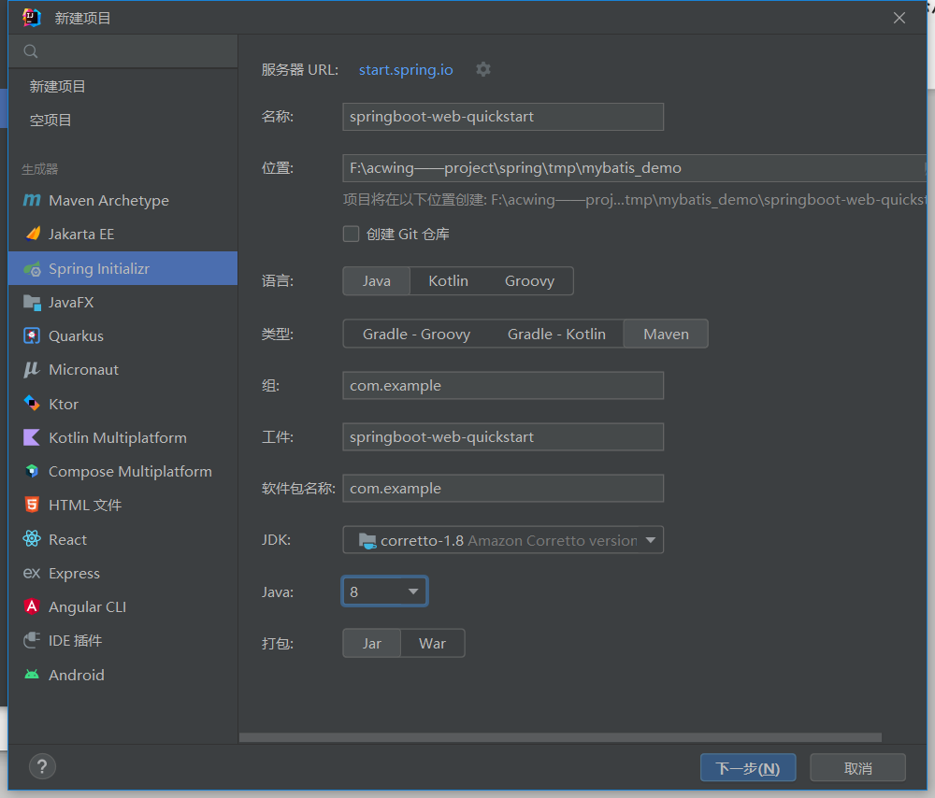Select the Angular CLI generator
The height and width of the screenshot is (798, 935).
pos(123,606)
